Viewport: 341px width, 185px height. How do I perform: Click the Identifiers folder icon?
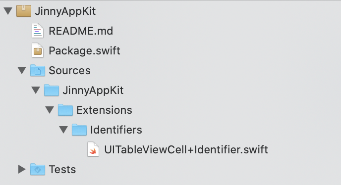coord(79,130)
